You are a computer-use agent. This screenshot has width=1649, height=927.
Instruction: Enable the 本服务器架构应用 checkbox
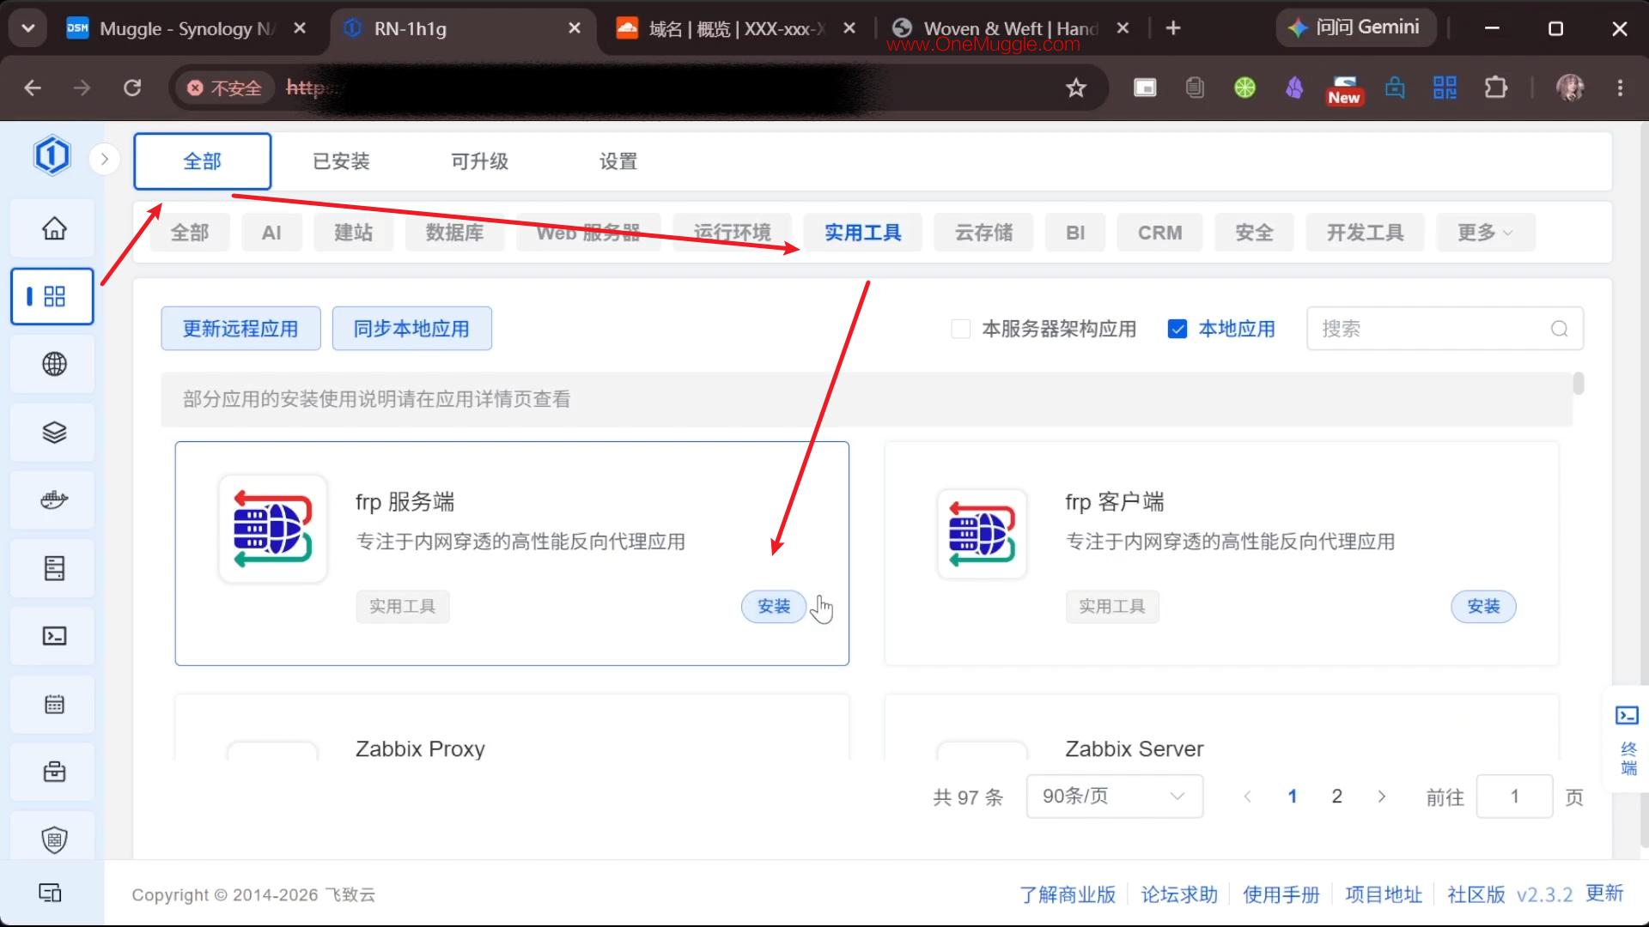(x=961, y=329)
